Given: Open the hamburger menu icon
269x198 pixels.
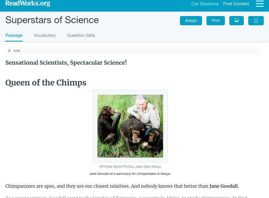Looking at the screenshot, I should tap(260, 4).
